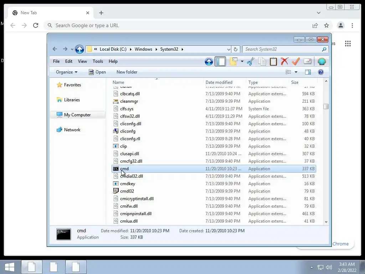Open dropdown arrow next to folder options icon
365x274 pixels.
242,61
